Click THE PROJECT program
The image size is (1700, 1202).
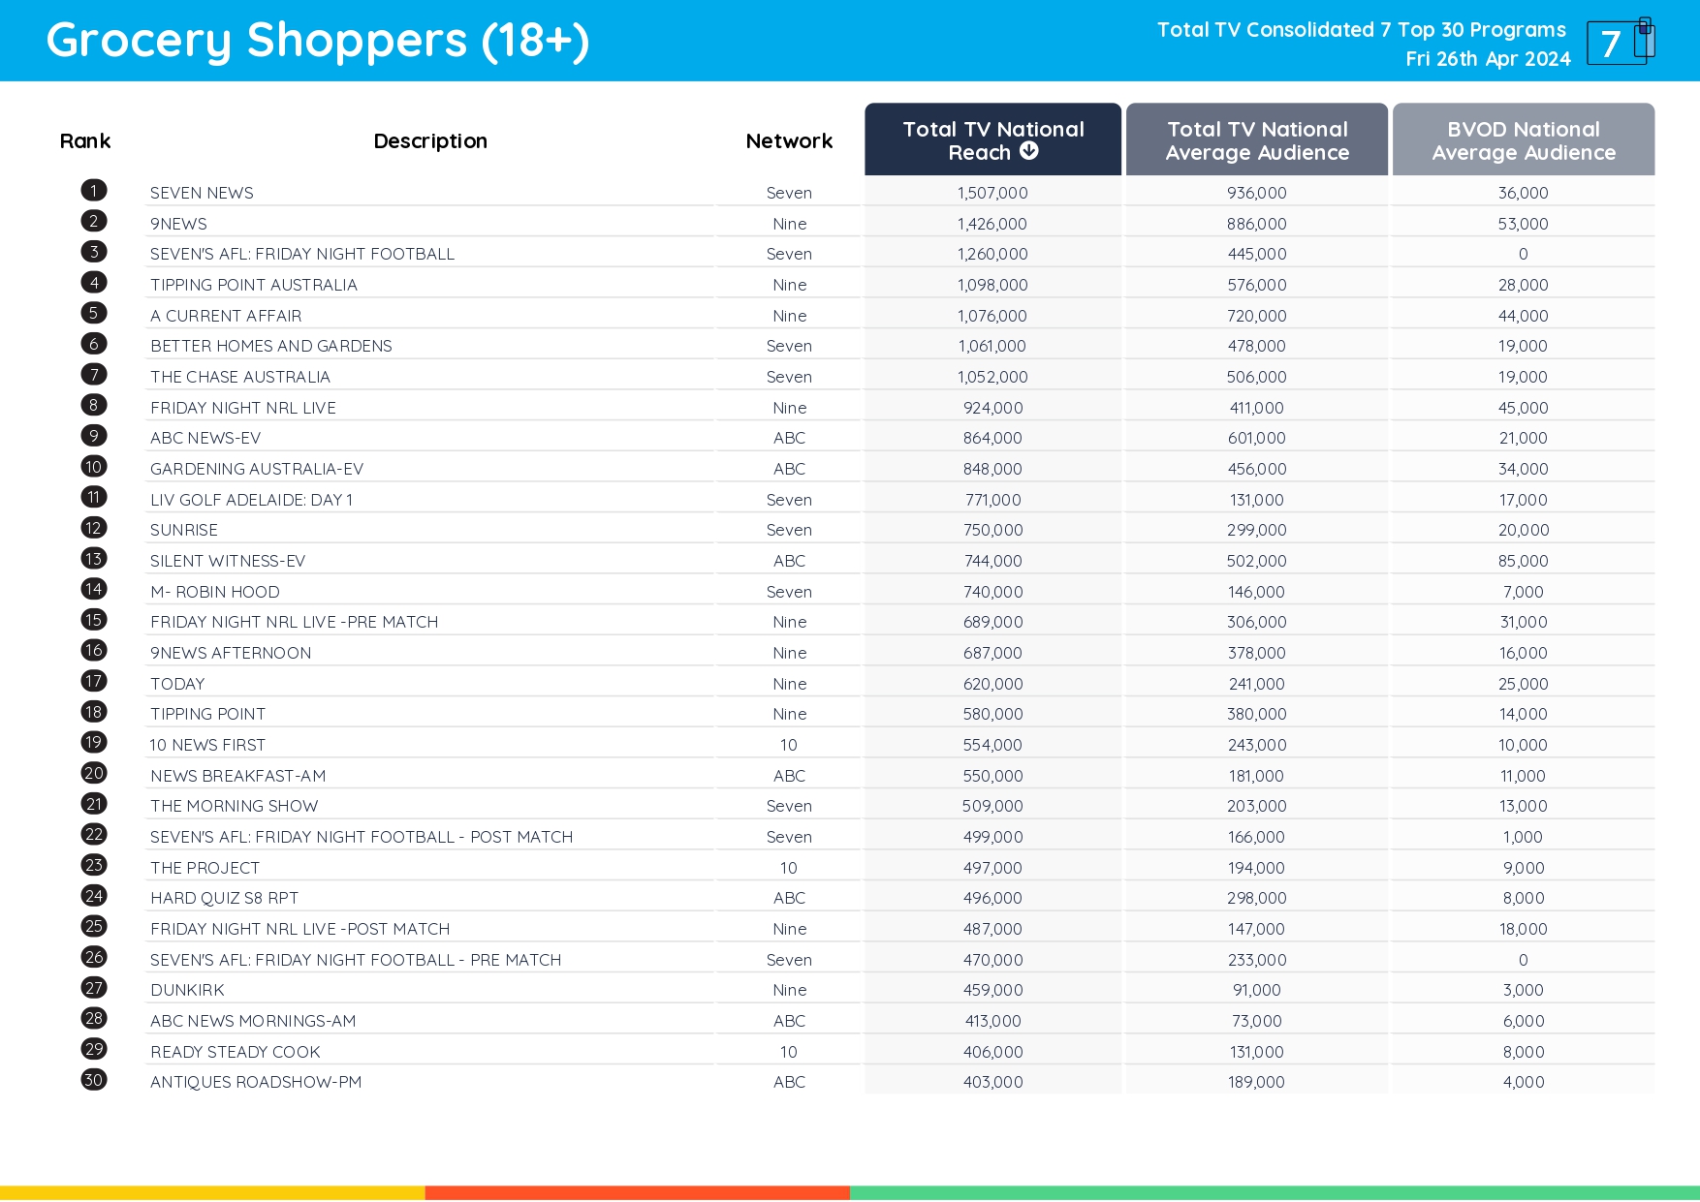[x=205, y=868]
